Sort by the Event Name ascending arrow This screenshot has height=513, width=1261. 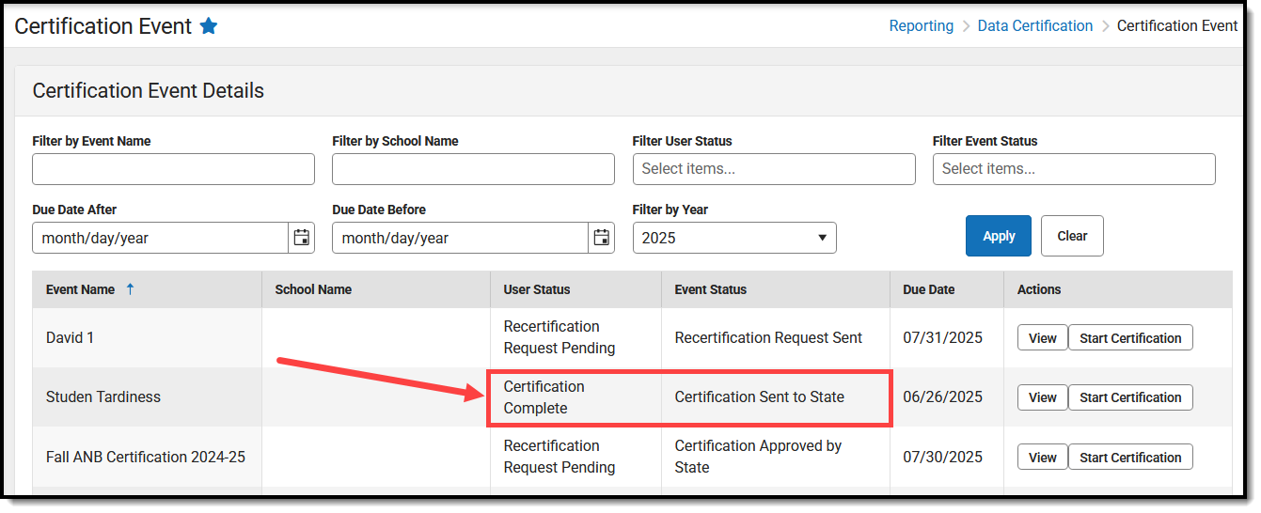point(130,289)
